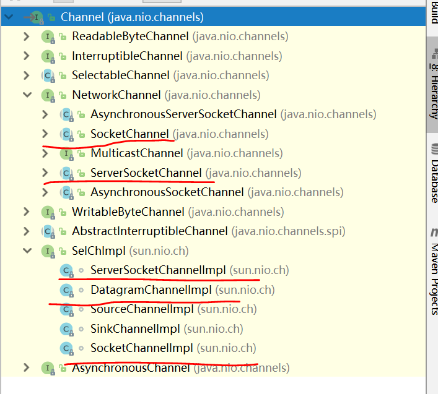Select the SocketChannel (java.nio.channels) row
Viewport: 438px width, 394px height.
point(213,134)
